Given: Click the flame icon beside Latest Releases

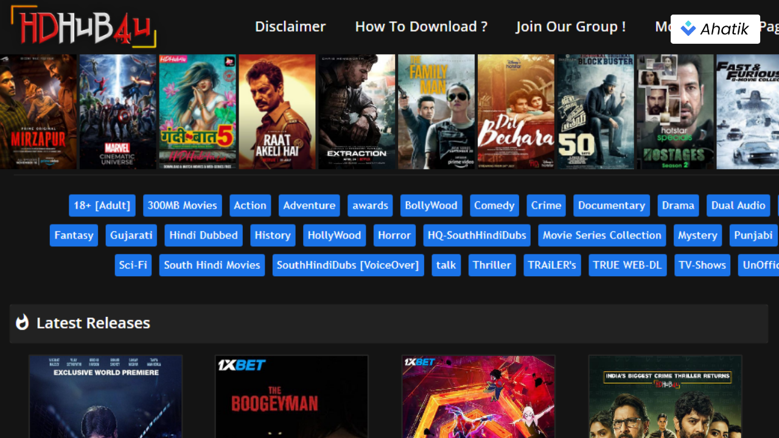Looking at the screenshot, I should [23, 322].
